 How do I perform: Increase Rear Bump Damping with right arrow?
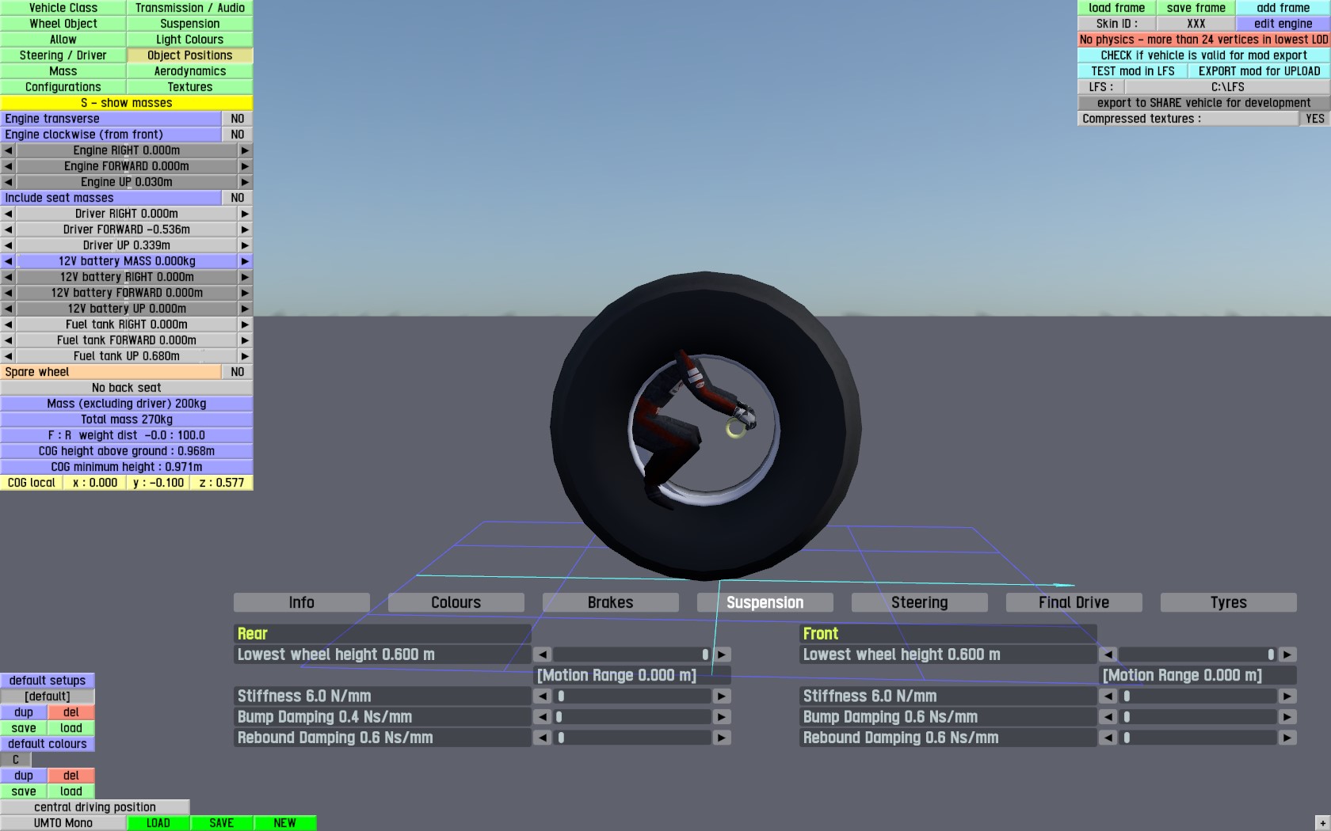[722, 717]
